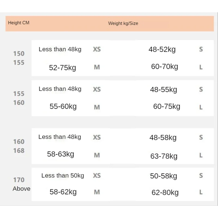Select the 48-58kg weight range
The image size is (218, 218).
point(163,138)
